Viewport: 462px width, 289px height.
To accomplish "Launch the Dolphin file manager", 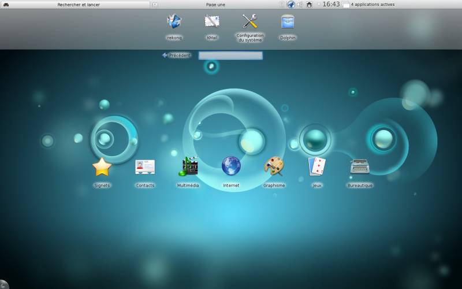I will 288,22.
